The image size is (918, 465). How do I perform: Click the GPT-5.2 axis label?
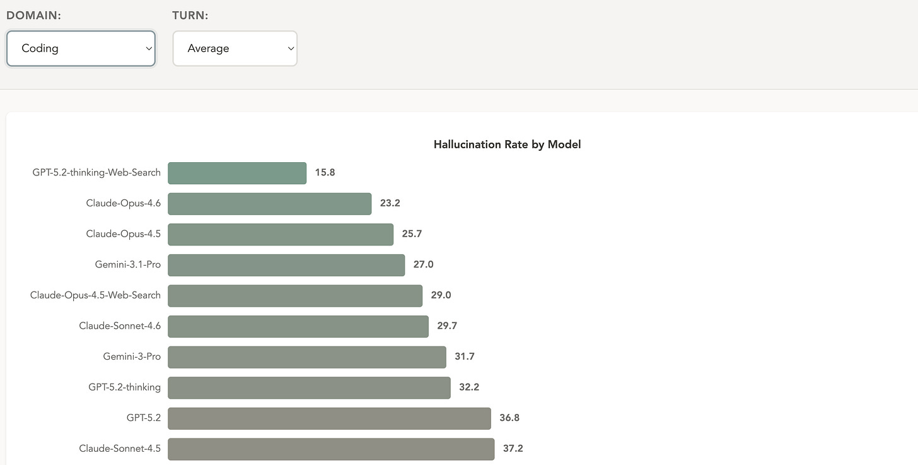[144, 418]
